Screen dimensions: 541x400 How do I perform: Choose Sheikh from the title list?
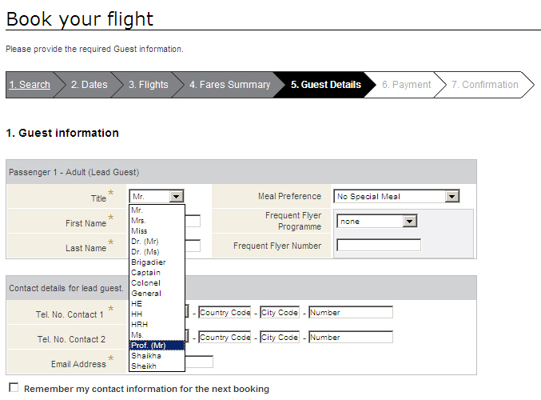(145, 366)
